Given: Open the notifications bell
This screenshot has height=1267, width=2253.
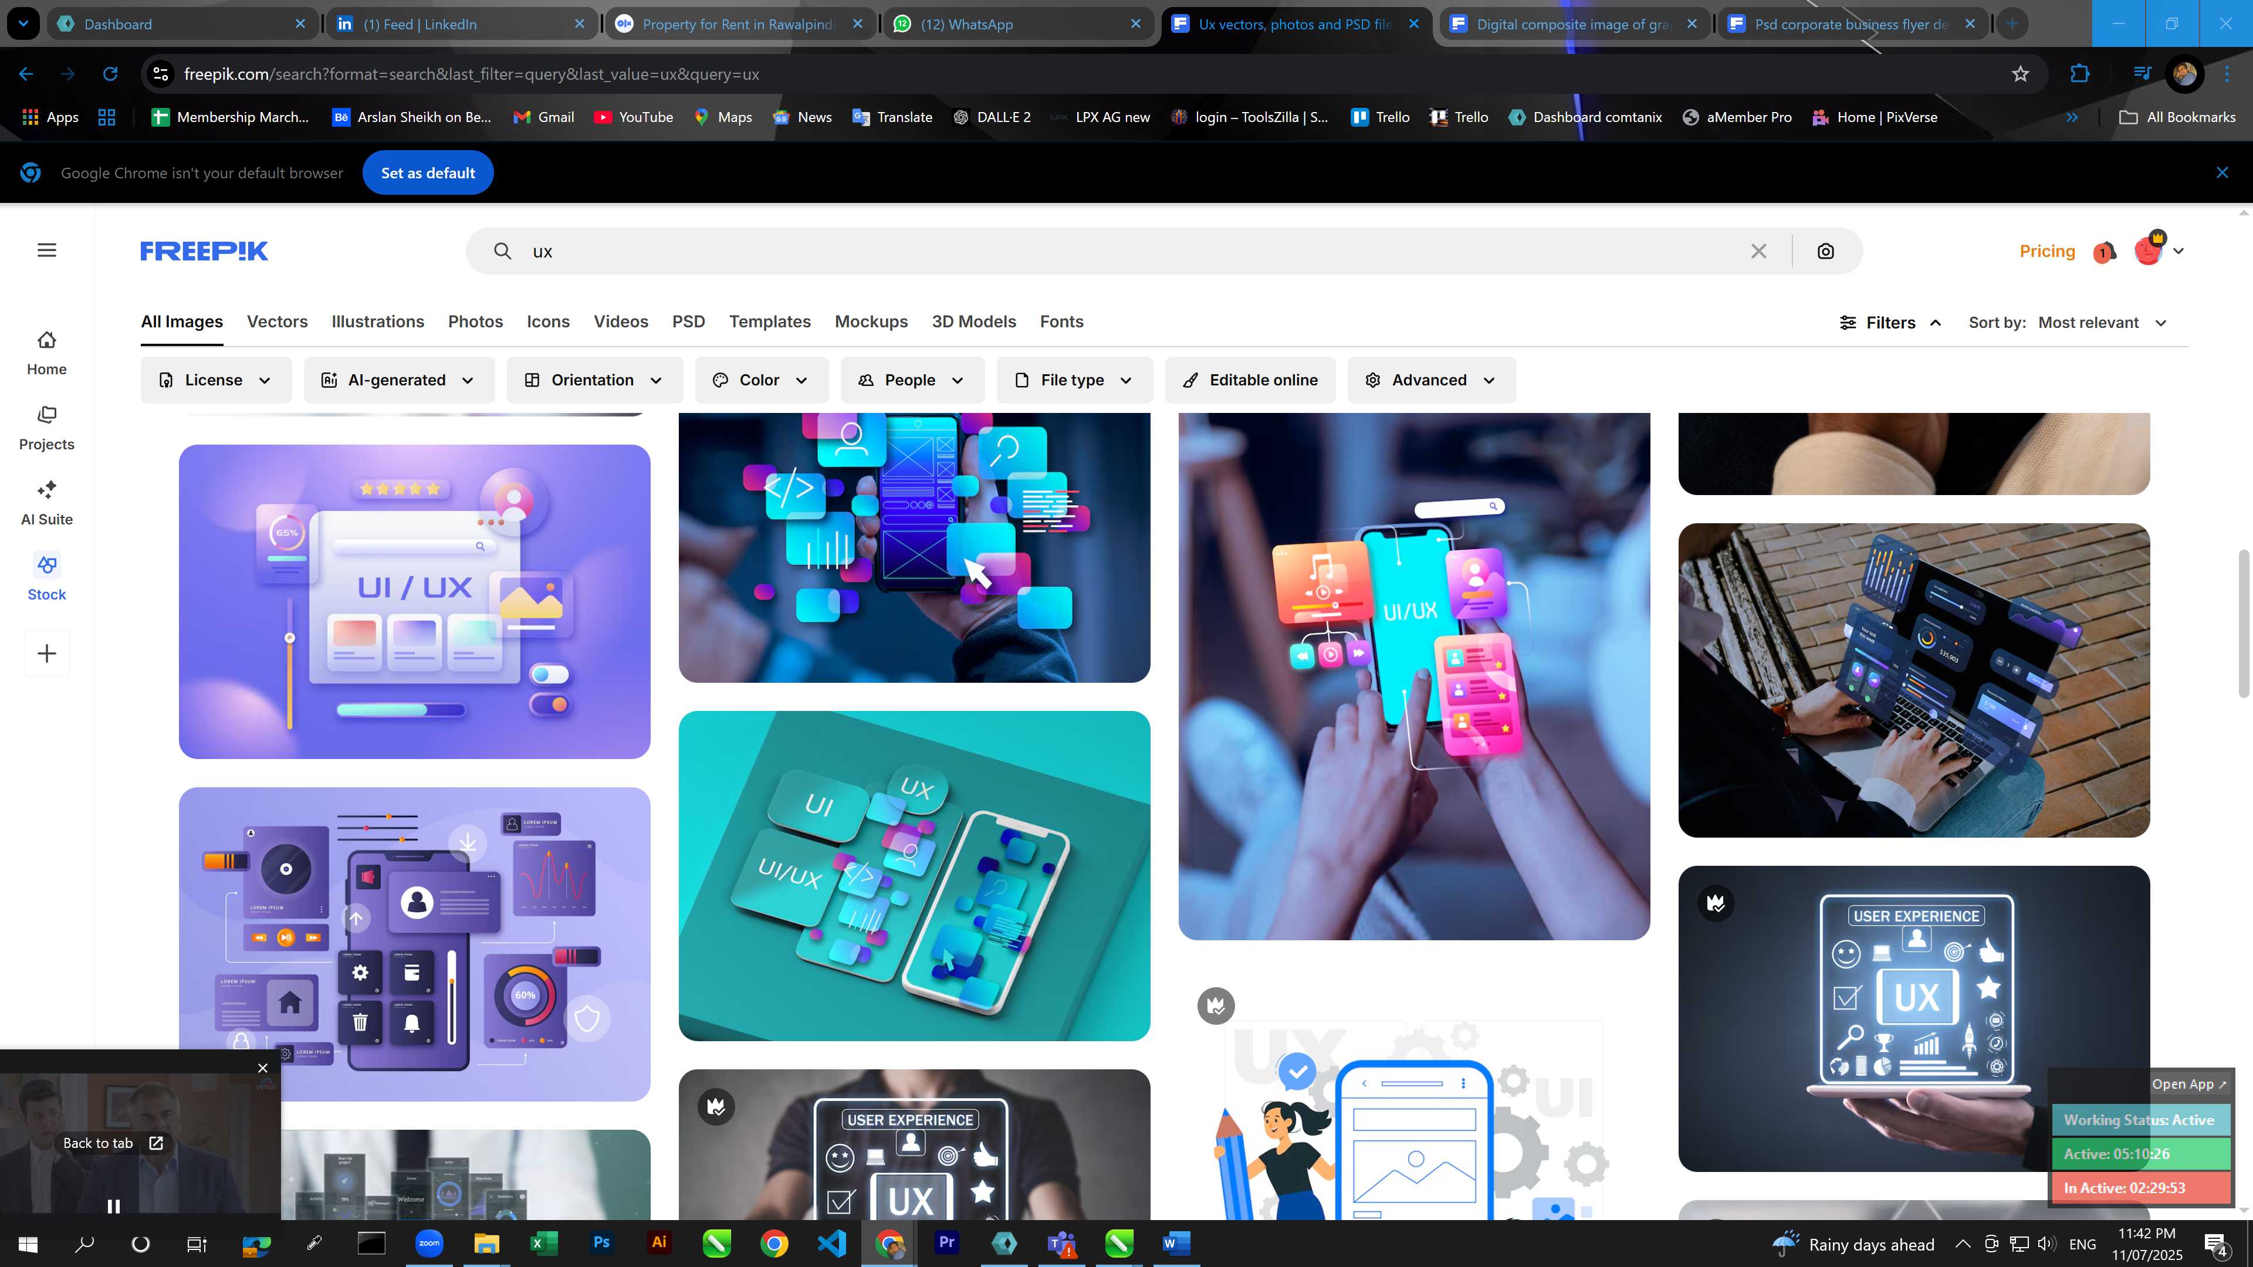Looking at the screenshot, I should coord(2105,252).
